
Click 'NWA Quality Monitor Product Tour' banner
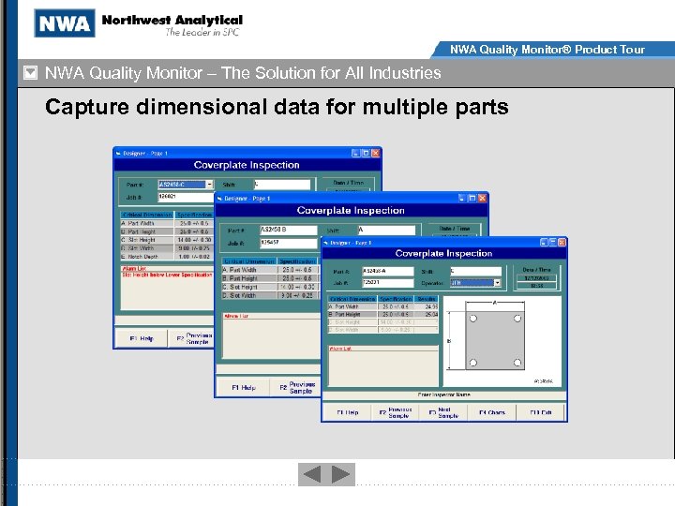(547, 50)
